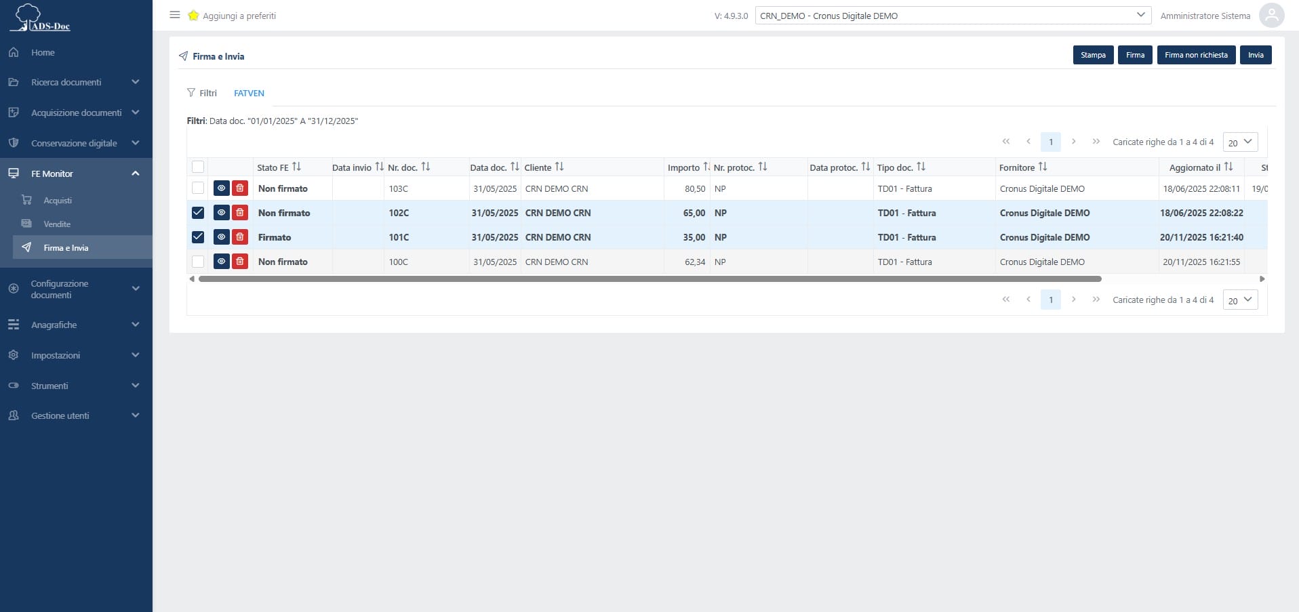The width and height of the screenshot is (1299, 612).
Task: Expand Ricerca documenti menu
Action: (x=76, y=82)
